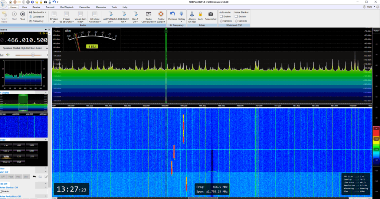The height and width of the screenshot is (199, 380).
Task: Switch to the View tab
Action: point(24,7)
